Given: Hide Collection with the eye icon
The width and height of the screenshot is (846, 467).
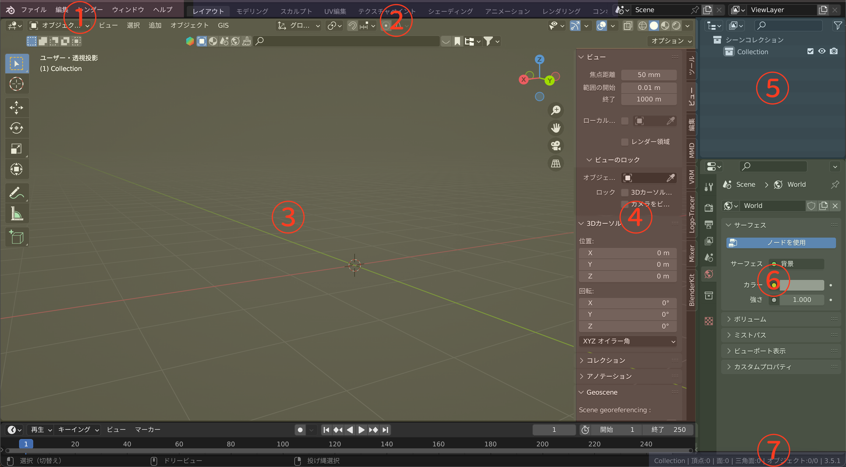Looking at the screenshot, I should [x=822, y=51].
